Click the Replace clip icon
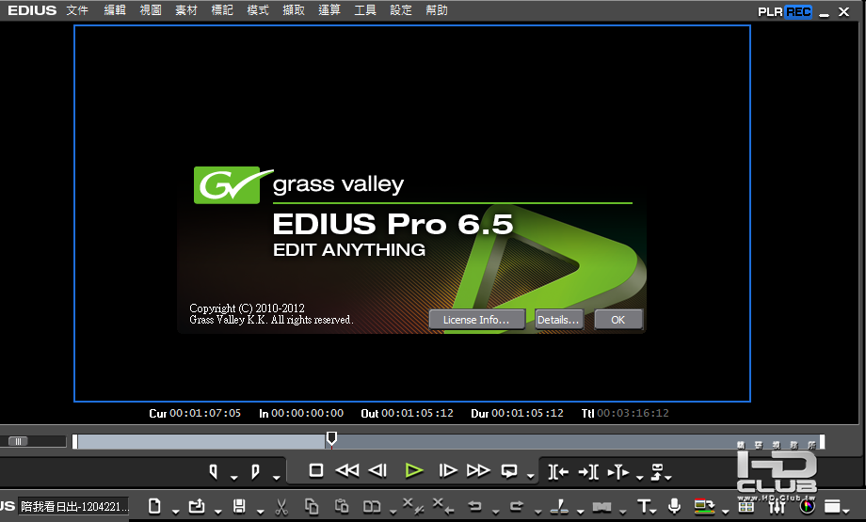This screenshot has height=522, width=866. pos(372,507)
